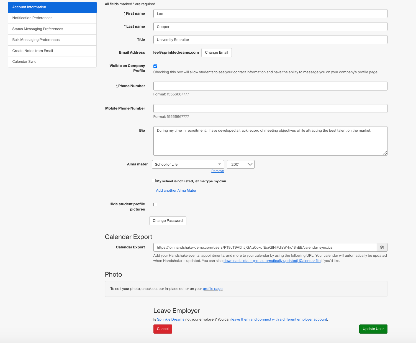The width and height of the screenshot is (416, 343).
Task: Click the Change Email button
Action: click(x=216, y=53)
